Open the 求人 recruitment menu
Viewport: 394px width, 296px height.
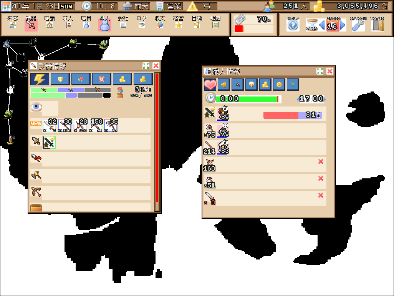[x=68, y=22]
